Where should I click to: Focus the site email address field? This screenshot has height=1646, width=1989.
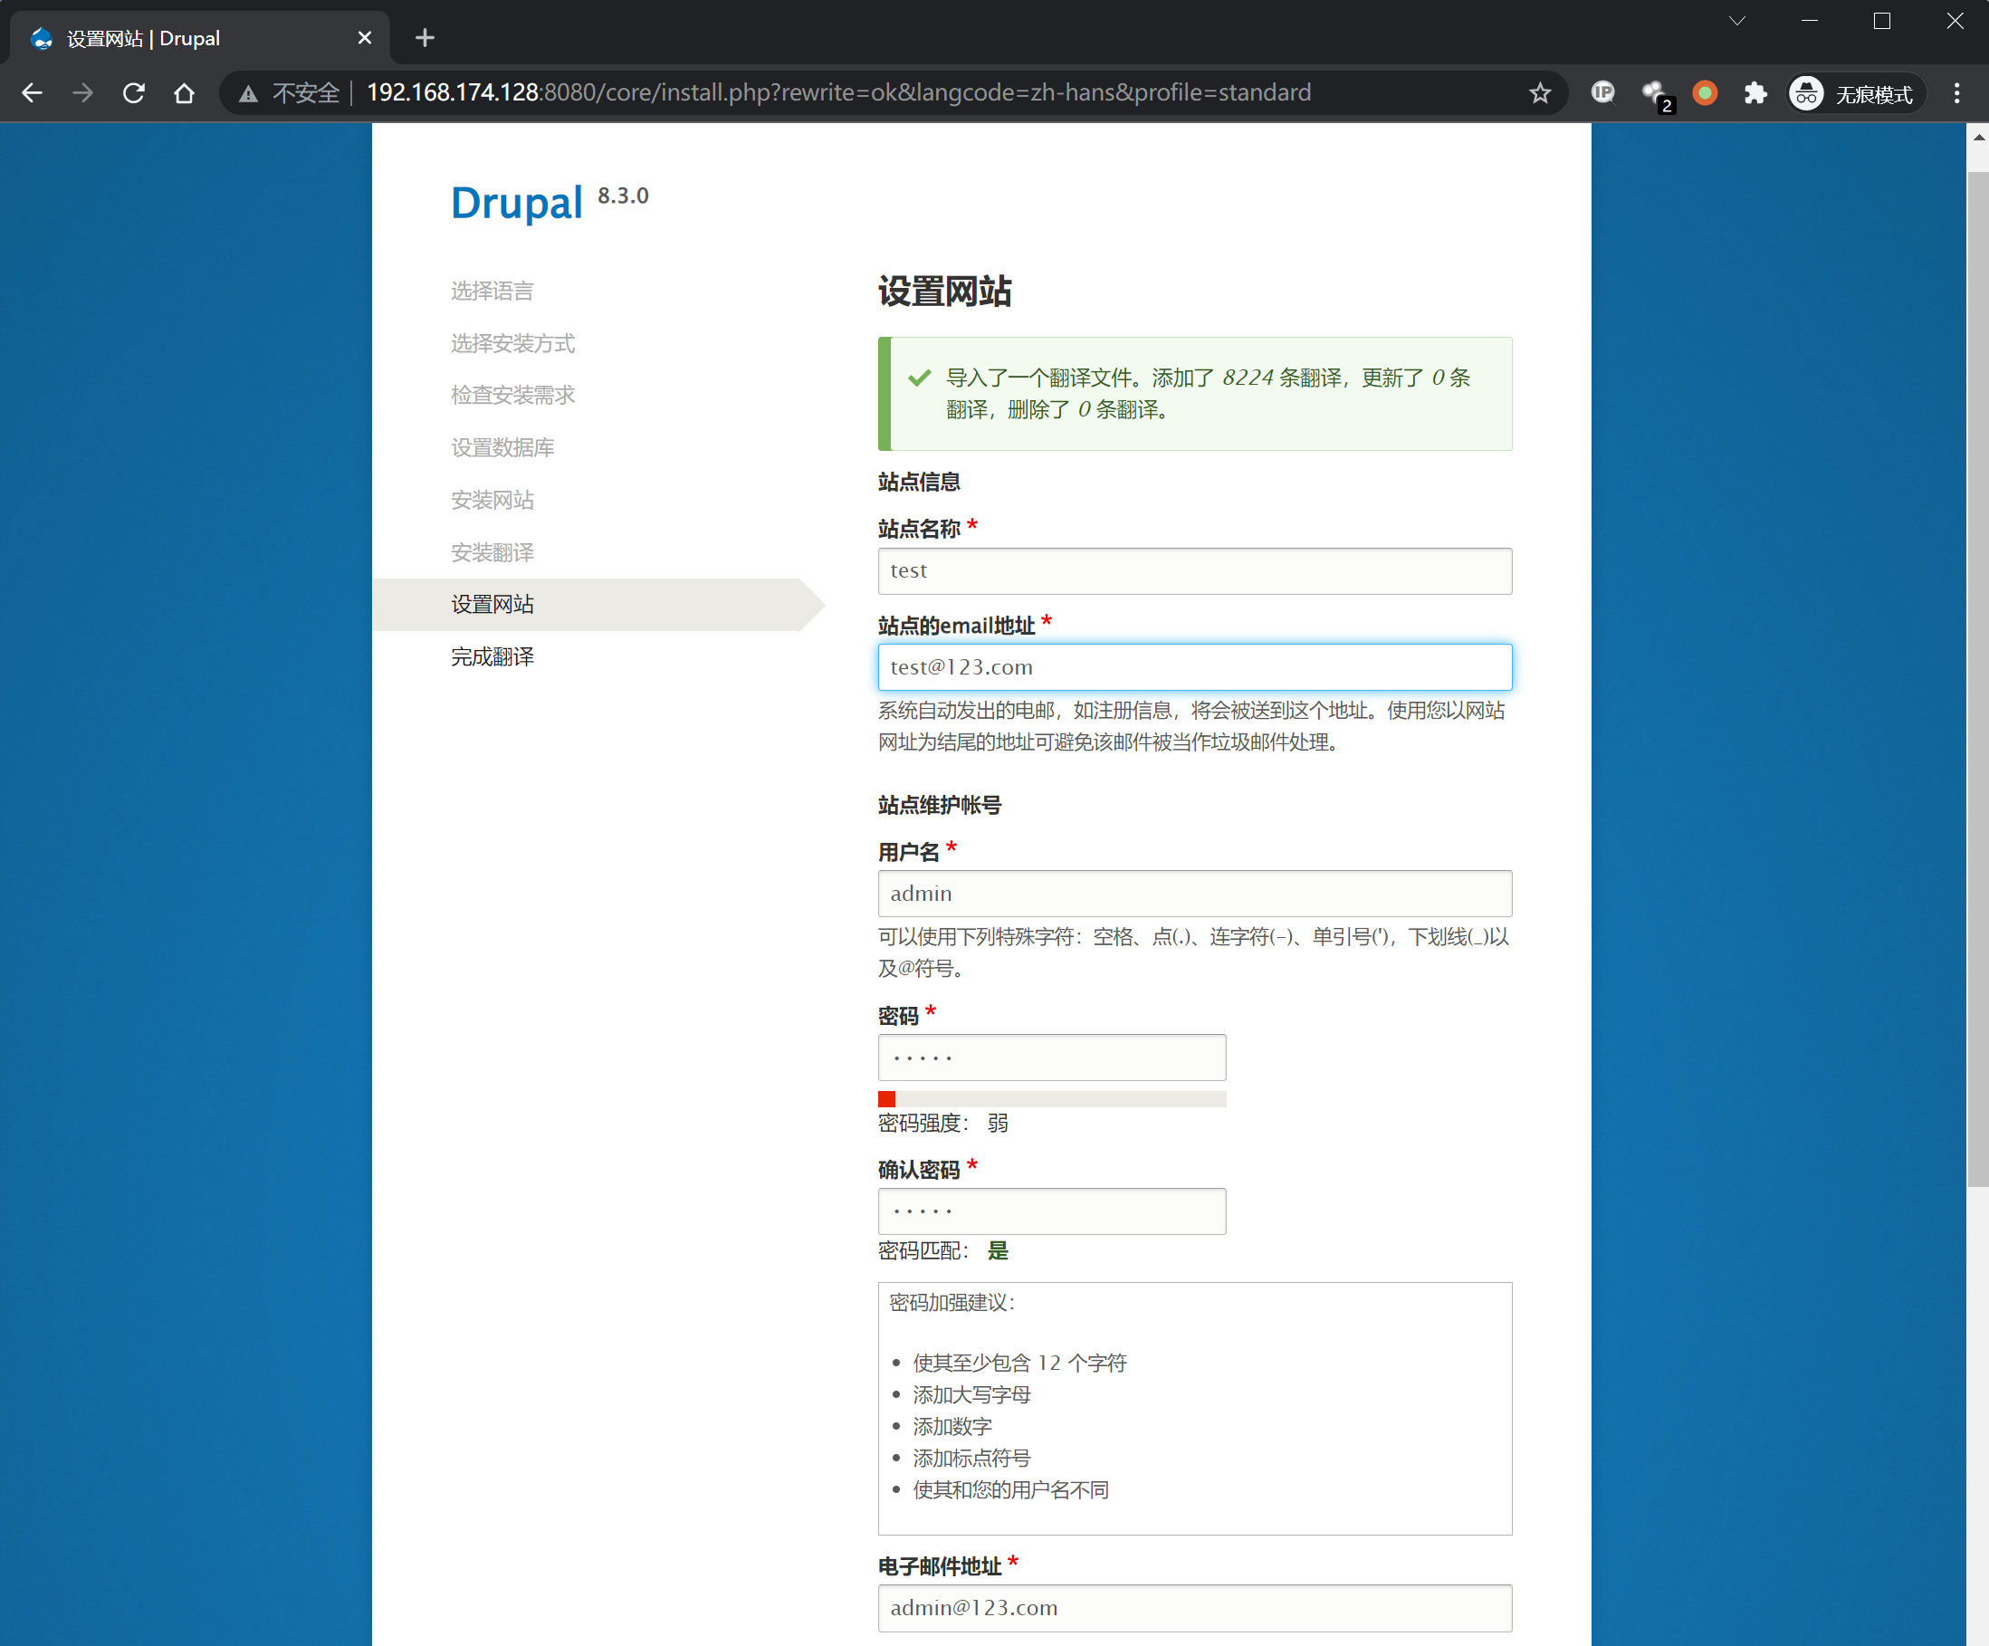pos(1193,667)
